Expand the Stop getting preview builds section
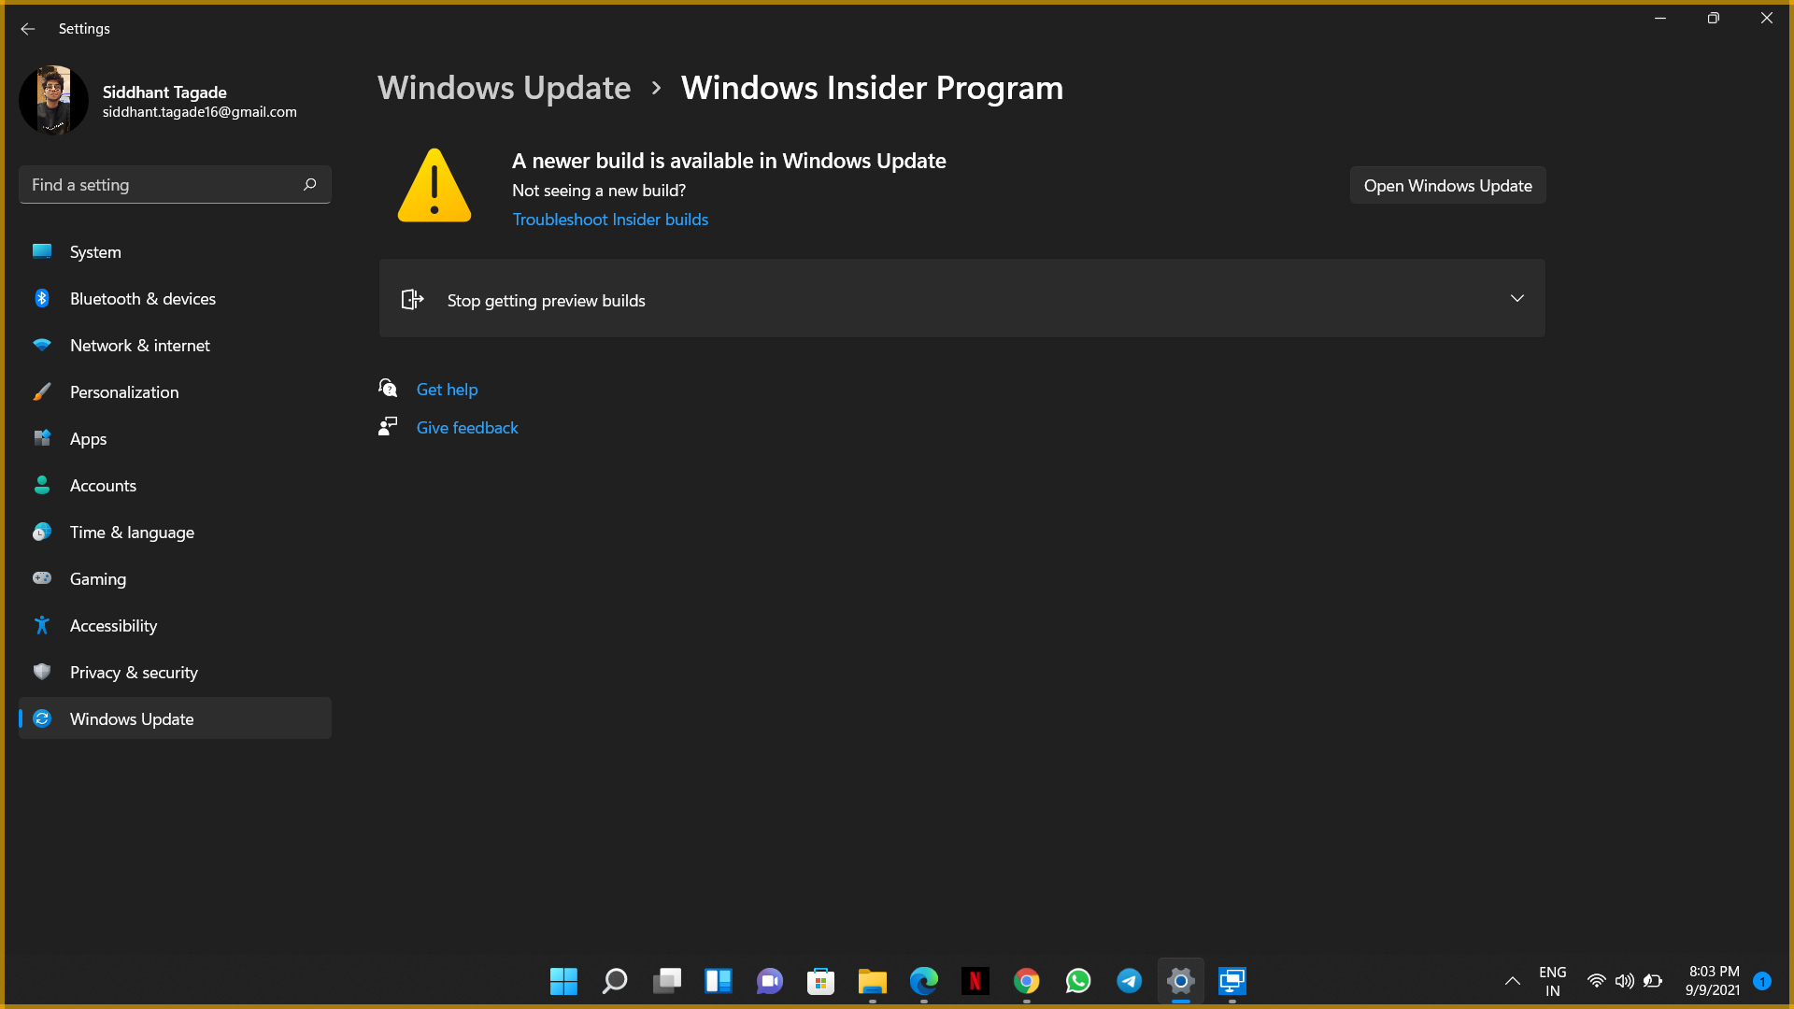This screenshot has width=1794, height=1009. [x=1516, y=298]
